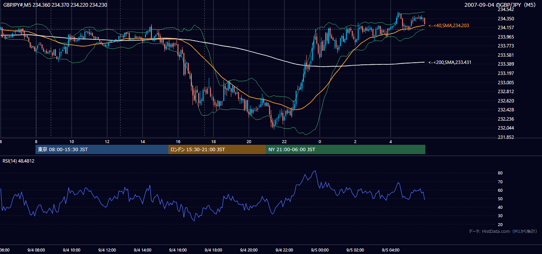Image resolution: width=542 pixels, height=254 pixels.
Task: Click price axis value 233.197
Action: (506, 73)
